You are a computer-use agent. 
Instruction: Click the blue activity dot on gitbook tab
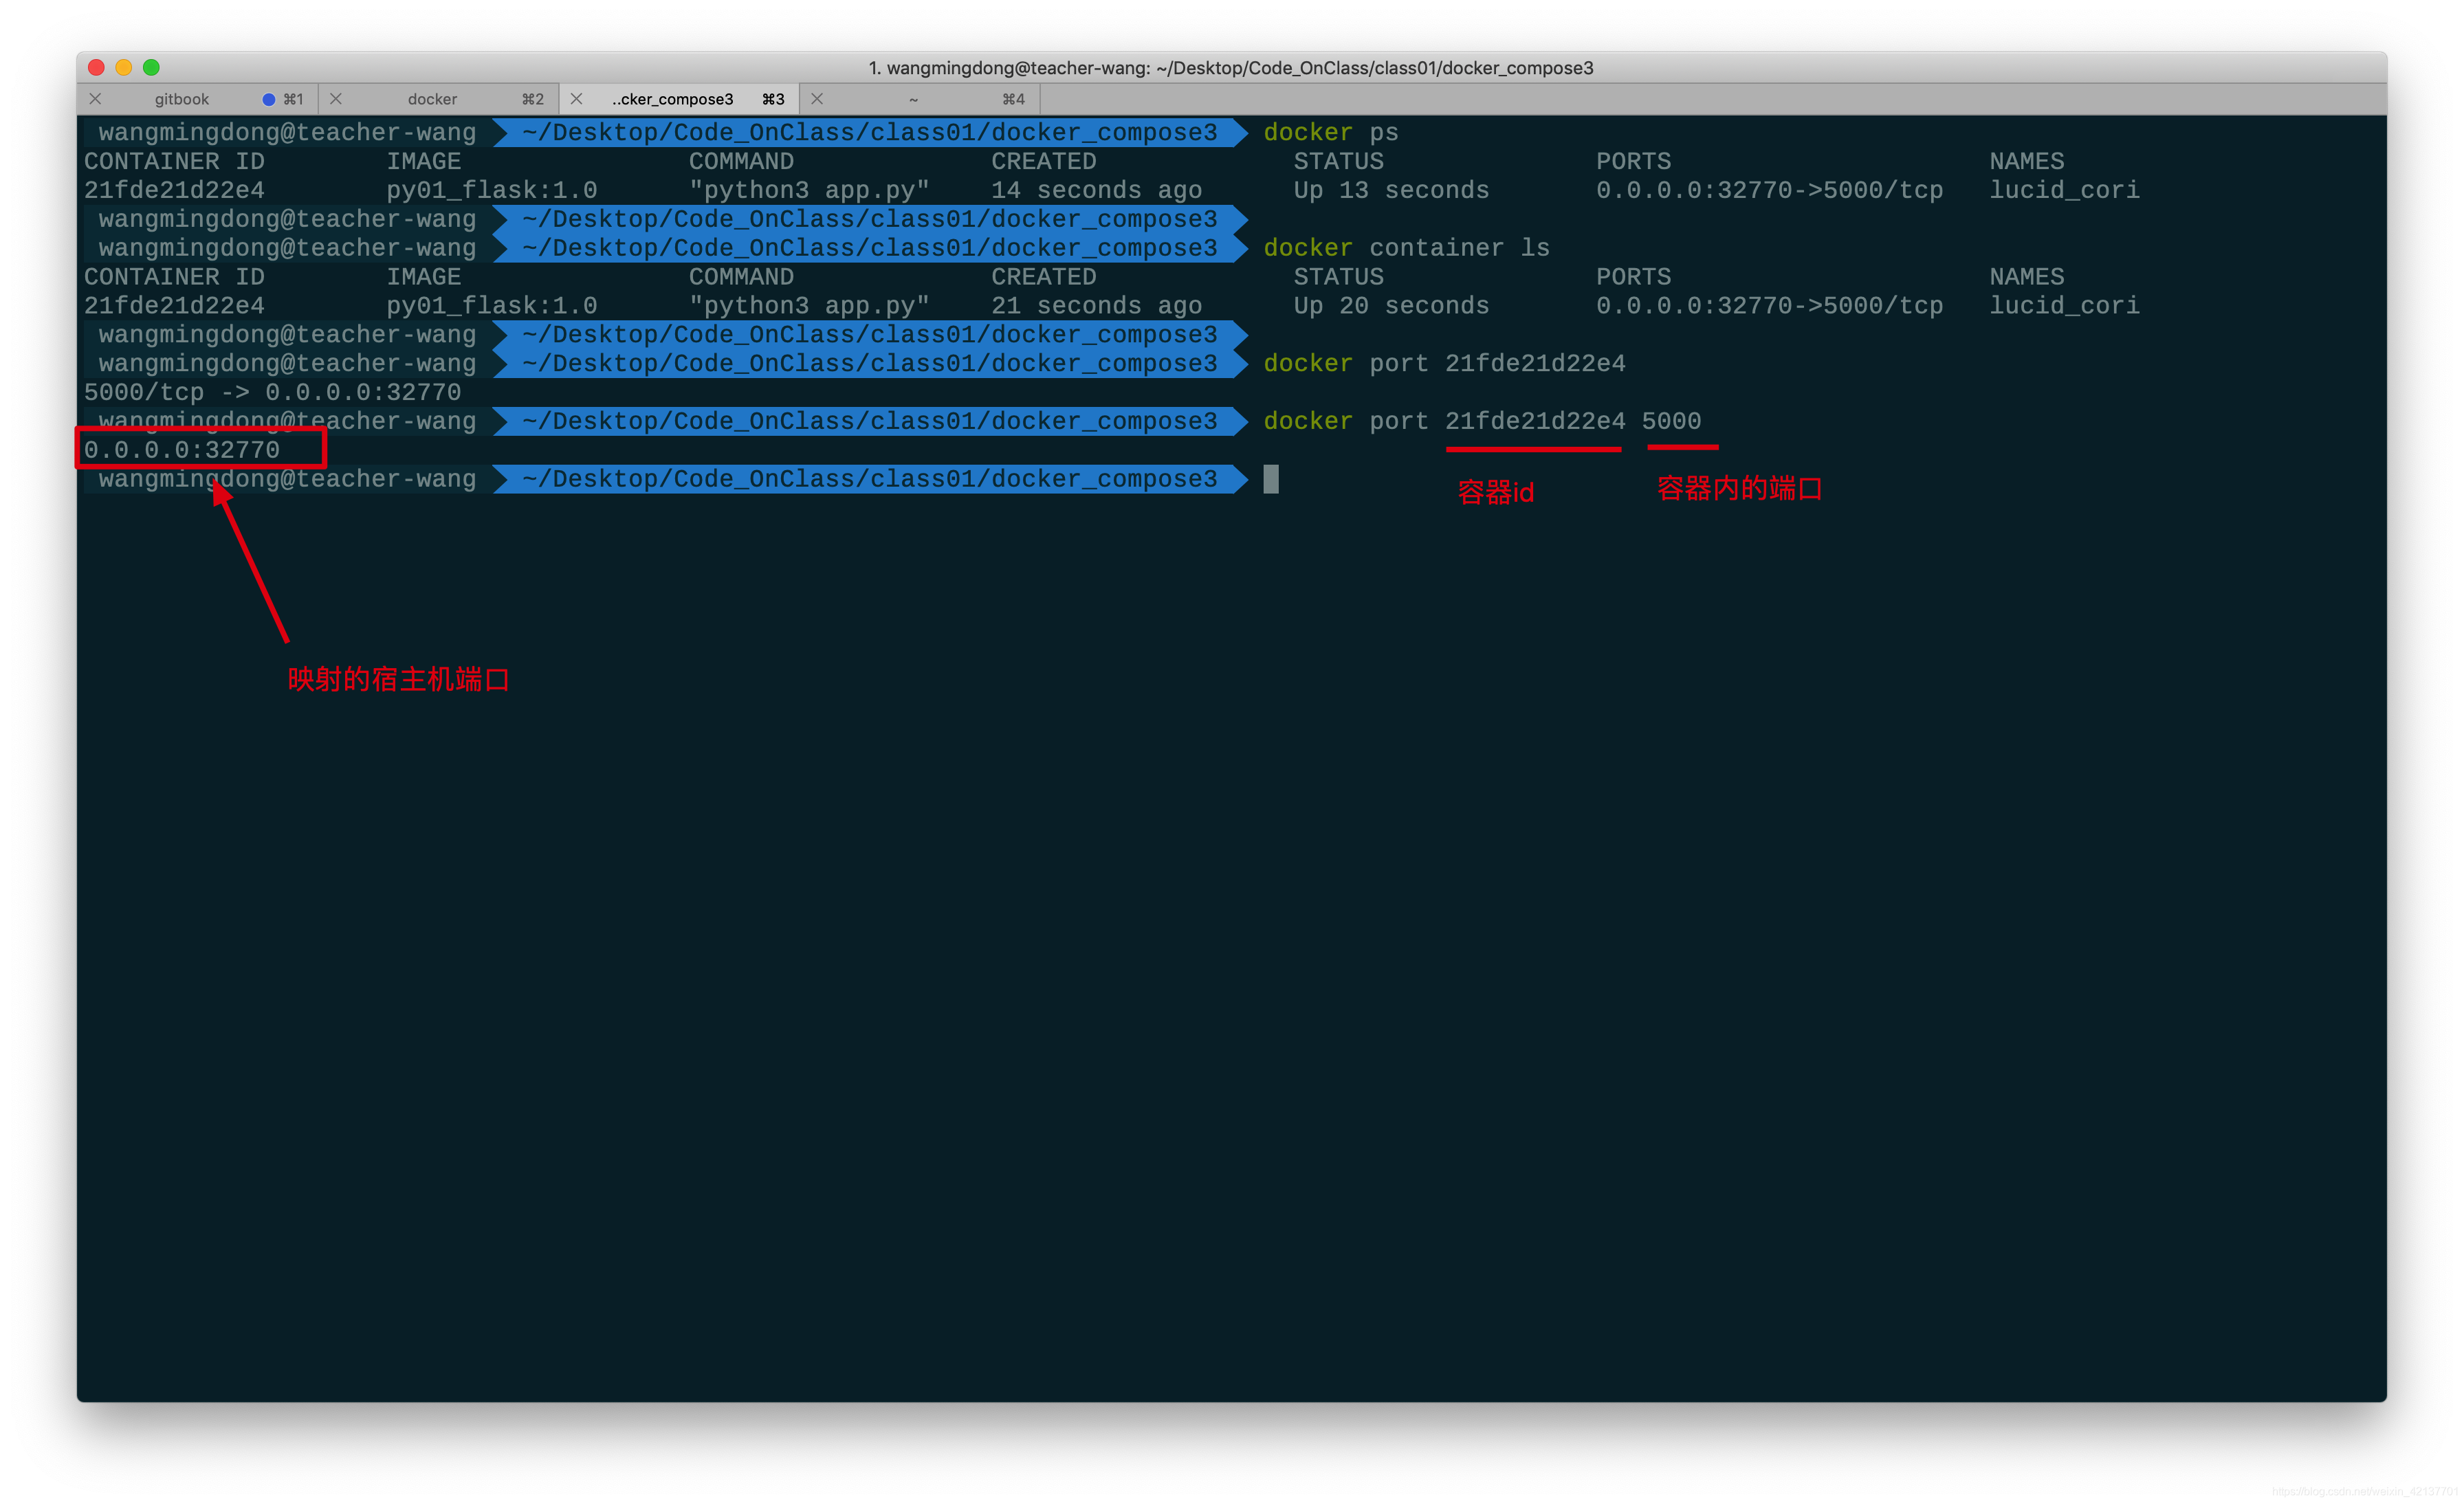pyautogui.click(x=268, y=99)
